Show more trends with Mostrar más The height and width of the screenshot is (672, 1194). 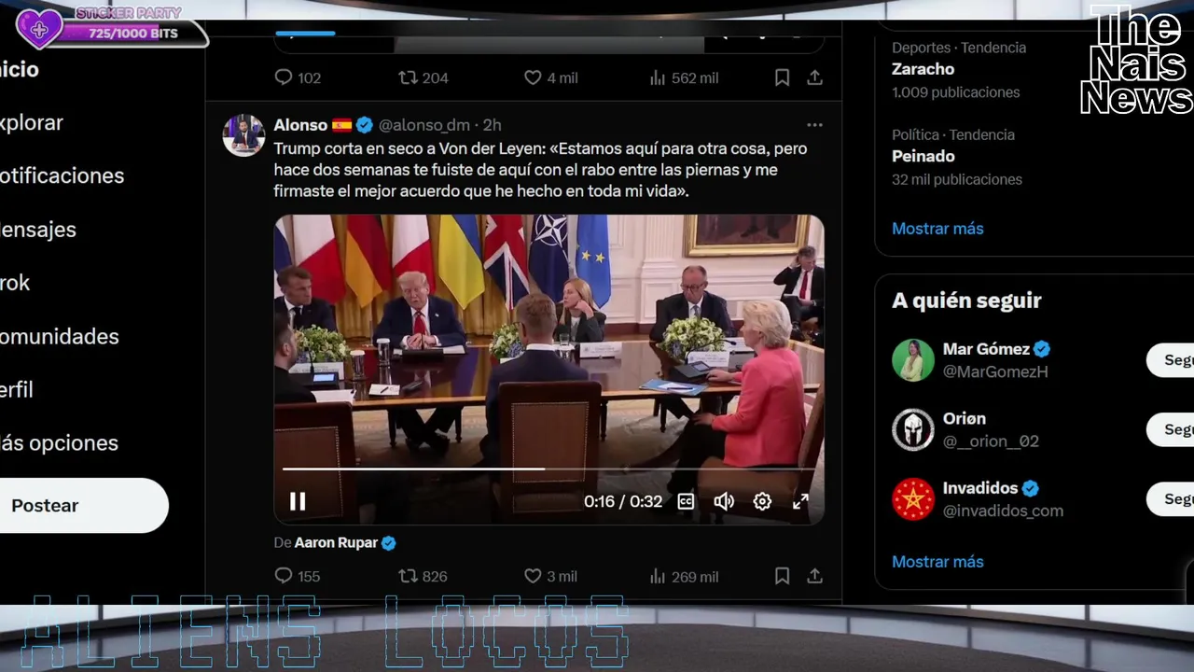937,229
